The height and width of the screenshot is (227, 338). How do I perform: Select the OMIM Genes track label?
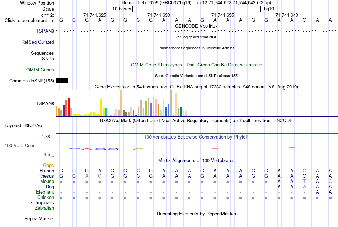(40, 70)
